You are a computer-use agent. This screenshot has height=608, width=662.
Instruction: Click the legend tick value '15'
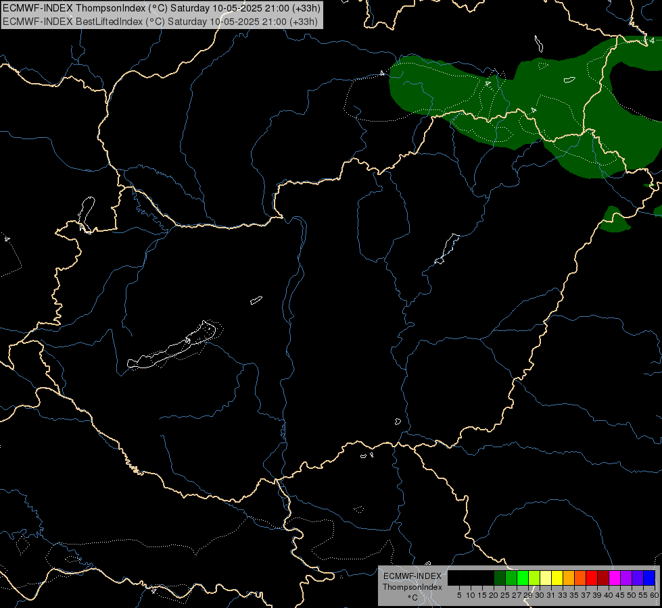point(482,595)
